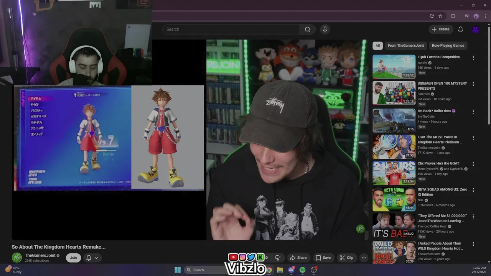Open Chrome three-dot menu
The image size is (491, 276).
[485, 16]
